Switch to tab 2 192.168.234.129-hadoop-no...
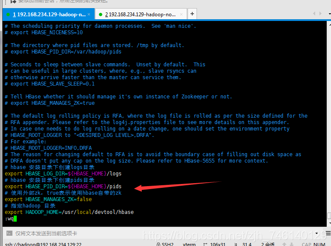The image size is (331, 246). [140, 15]
